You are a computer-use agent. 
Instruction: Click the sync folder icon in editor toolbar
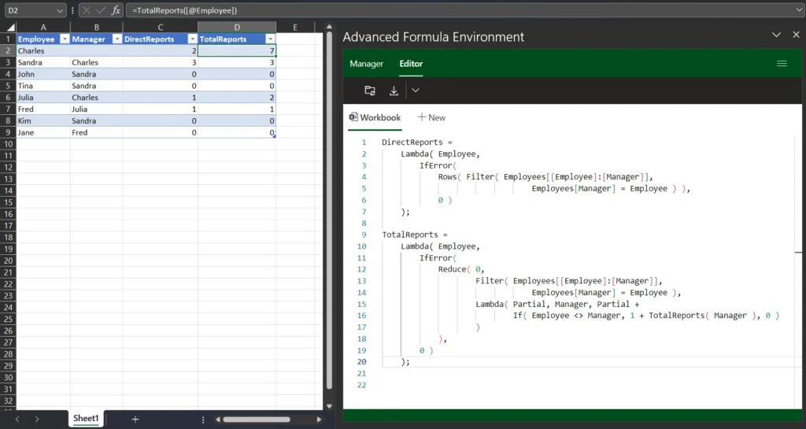pyautogui.click(x=370, y=91)
